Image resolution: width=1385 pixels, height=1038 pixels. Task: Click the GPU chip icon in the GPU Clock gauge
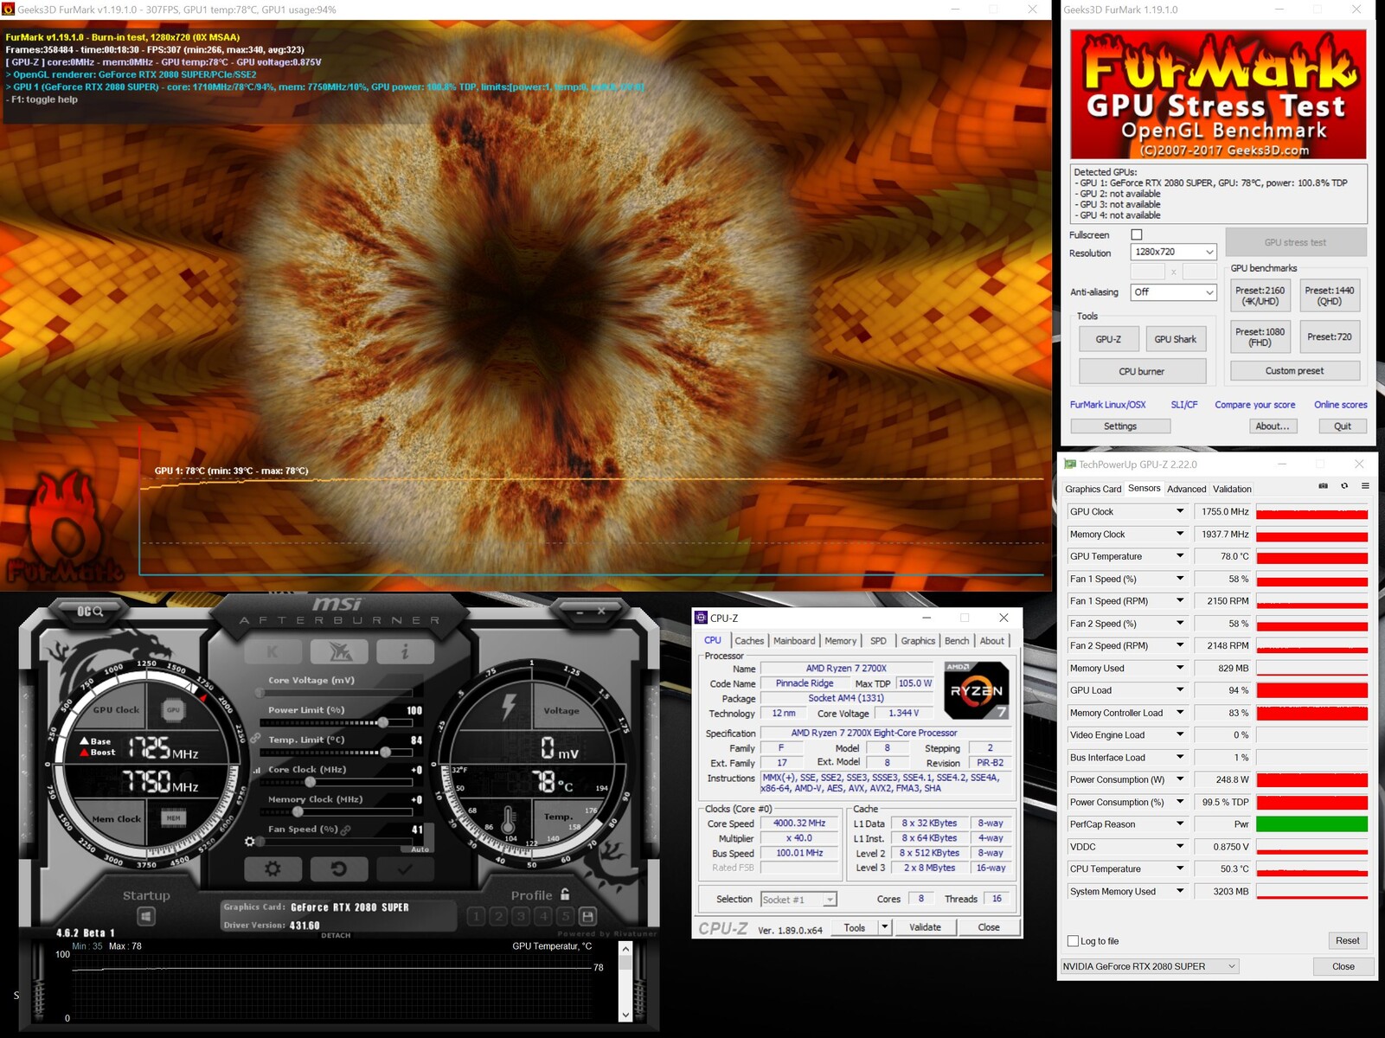173,710
